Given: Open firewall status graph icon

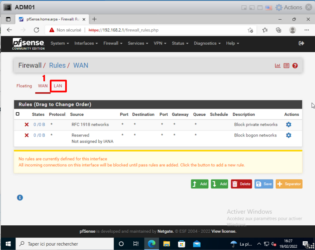Looking at the screenshot, I should (x=277, y=66).
